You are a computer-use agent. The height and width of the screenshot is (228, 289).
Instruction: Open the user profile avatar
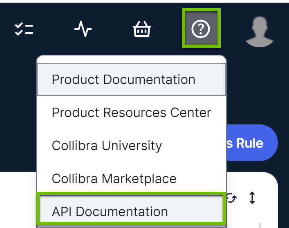[x=260, y=32]
